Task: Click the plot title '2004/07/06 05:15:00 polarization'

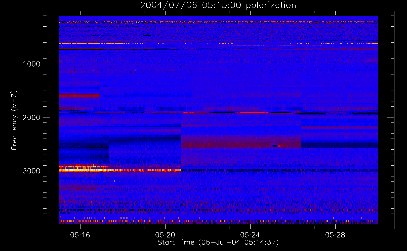Action: [218, 5]
